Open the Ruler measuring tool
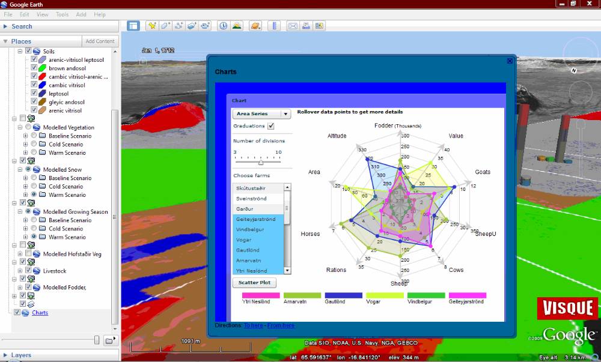This screenshot has width=601, height=362. point(275,26)
